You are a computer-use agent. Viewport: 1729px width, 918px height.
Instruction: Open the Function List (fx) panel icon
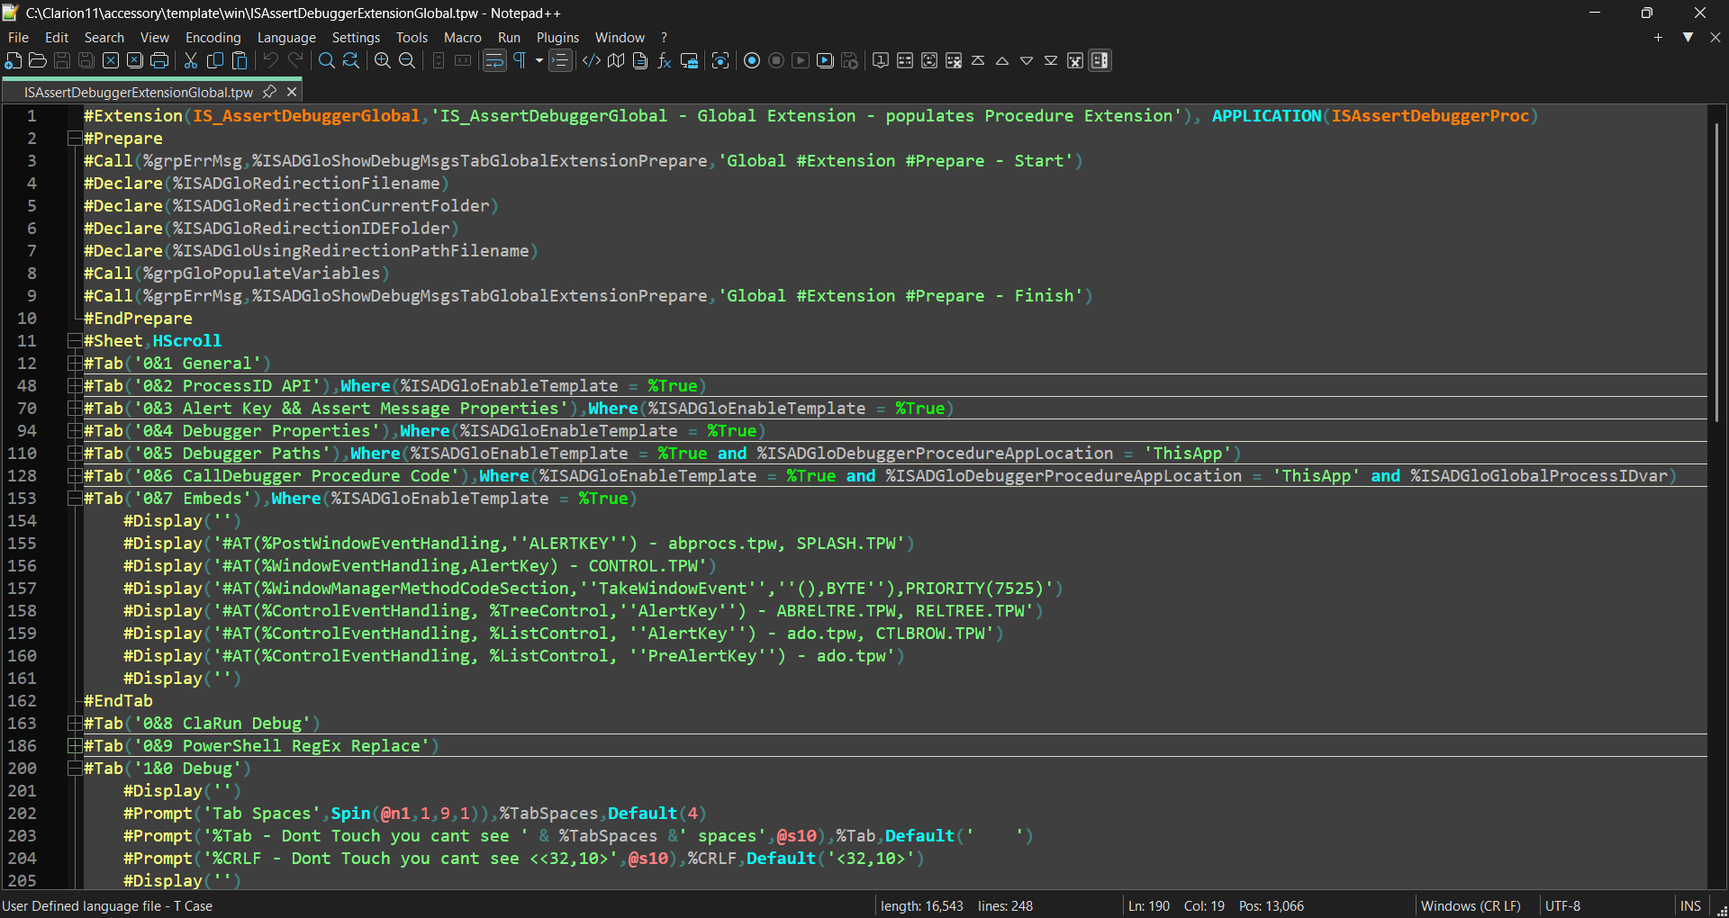[x=665, y=60]
